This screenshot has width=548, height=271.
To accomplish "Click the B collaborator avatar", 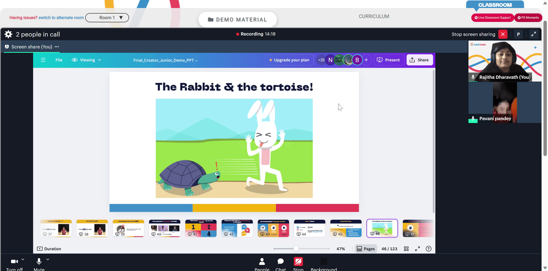I will tap(357, 60).
